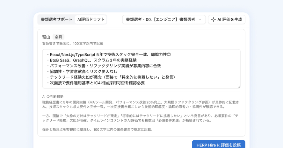Screen dimensions: 283x148
Task: Click the paragraph starting 一方、面接で
Action: tap(140, 118)
